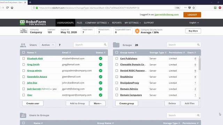Click the company security score shield icon
Screen dimensions: 223x125
(x=137, y=31)
